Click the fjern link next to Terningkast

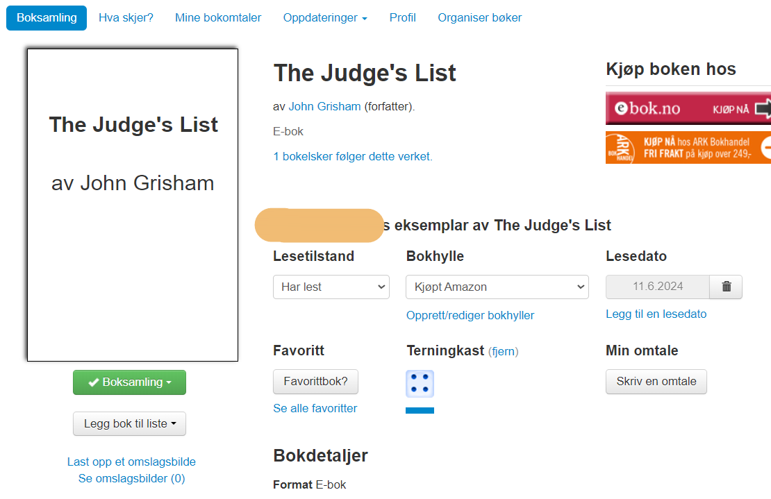click(503, 352)
